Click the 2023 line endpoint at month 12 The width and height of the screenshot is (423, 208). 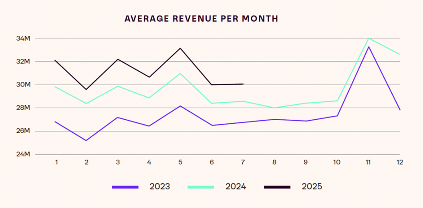pos(399,110)
